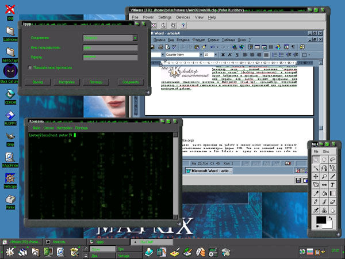The image size is (345, 259).
Task: Click the Выход button in kppp
Action: coord(37,82)
